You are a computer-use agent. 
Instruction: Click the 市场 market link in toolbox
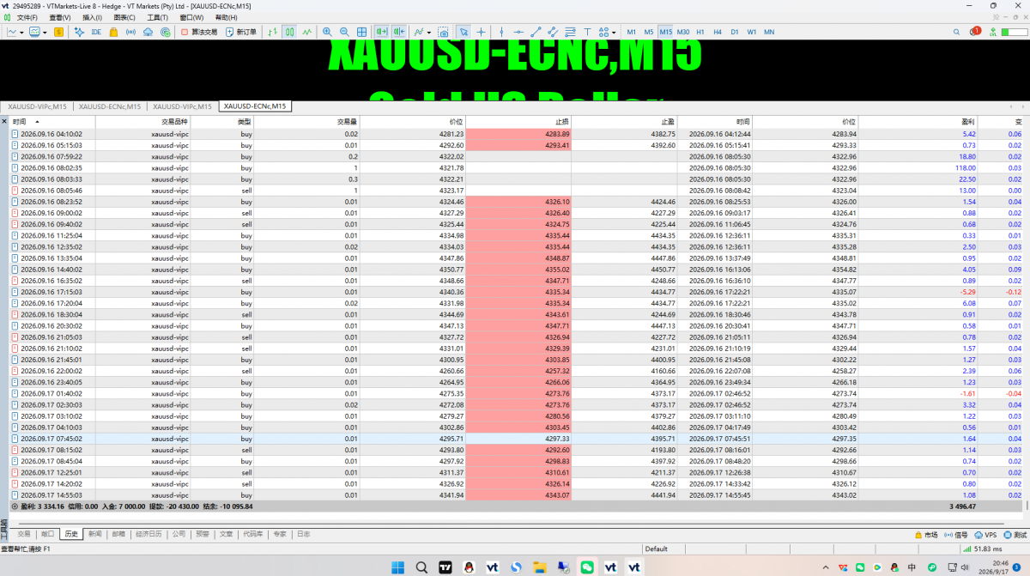(926, 534)
